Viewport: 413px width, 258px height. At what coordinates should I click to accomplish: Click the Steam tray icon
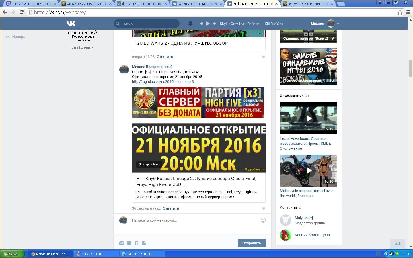coord(391,254)
